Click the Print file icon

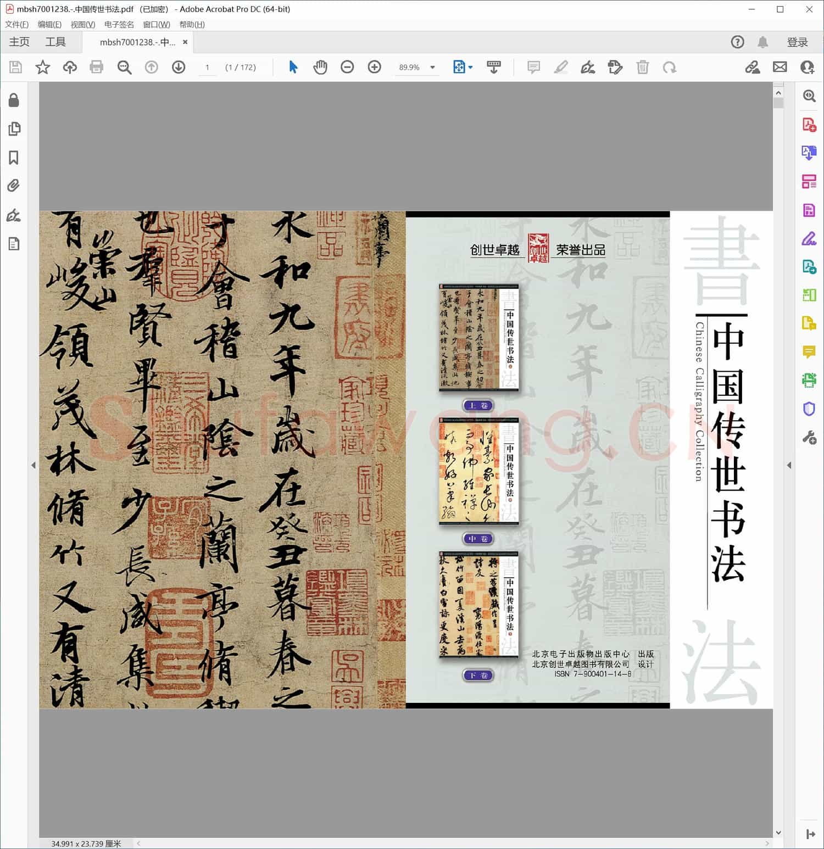tap(97, 67)
